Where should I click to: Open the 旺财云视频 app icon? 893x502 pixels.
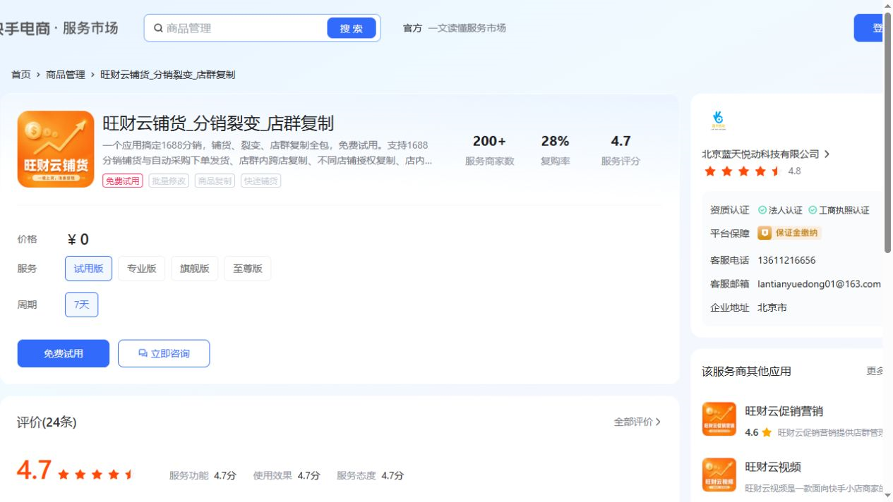pos(719,475)
